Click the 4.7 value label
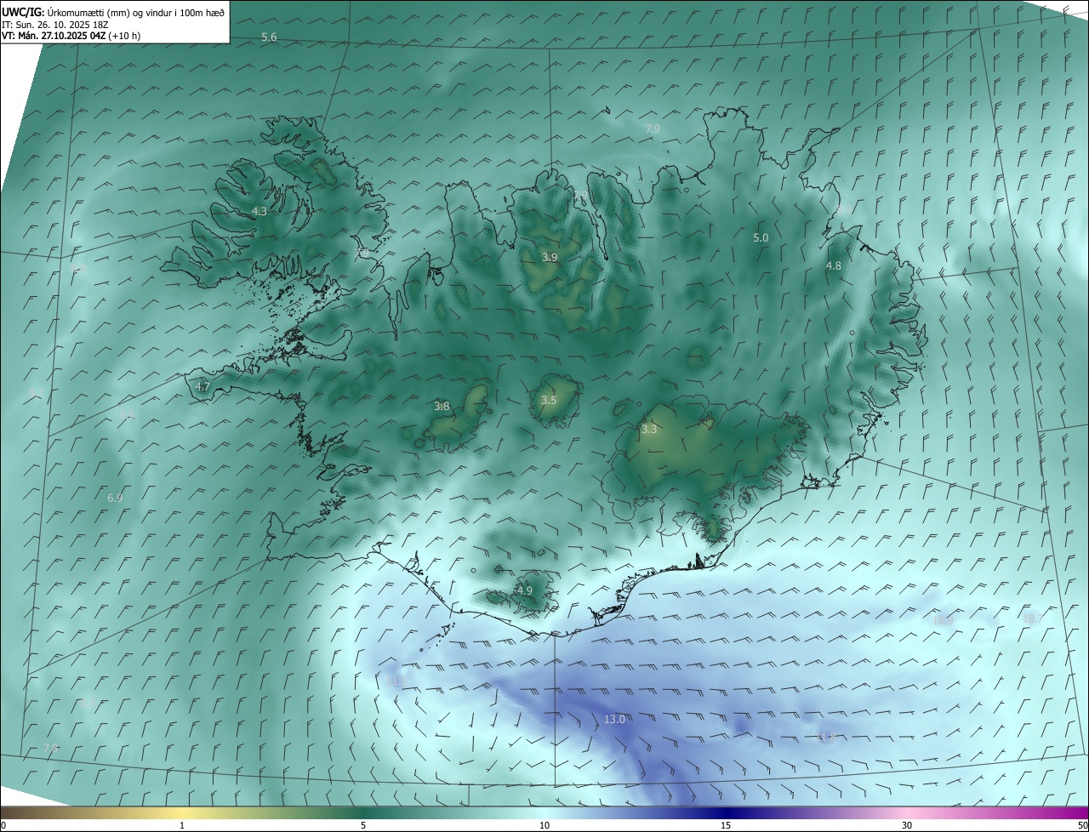 point(202,386)
